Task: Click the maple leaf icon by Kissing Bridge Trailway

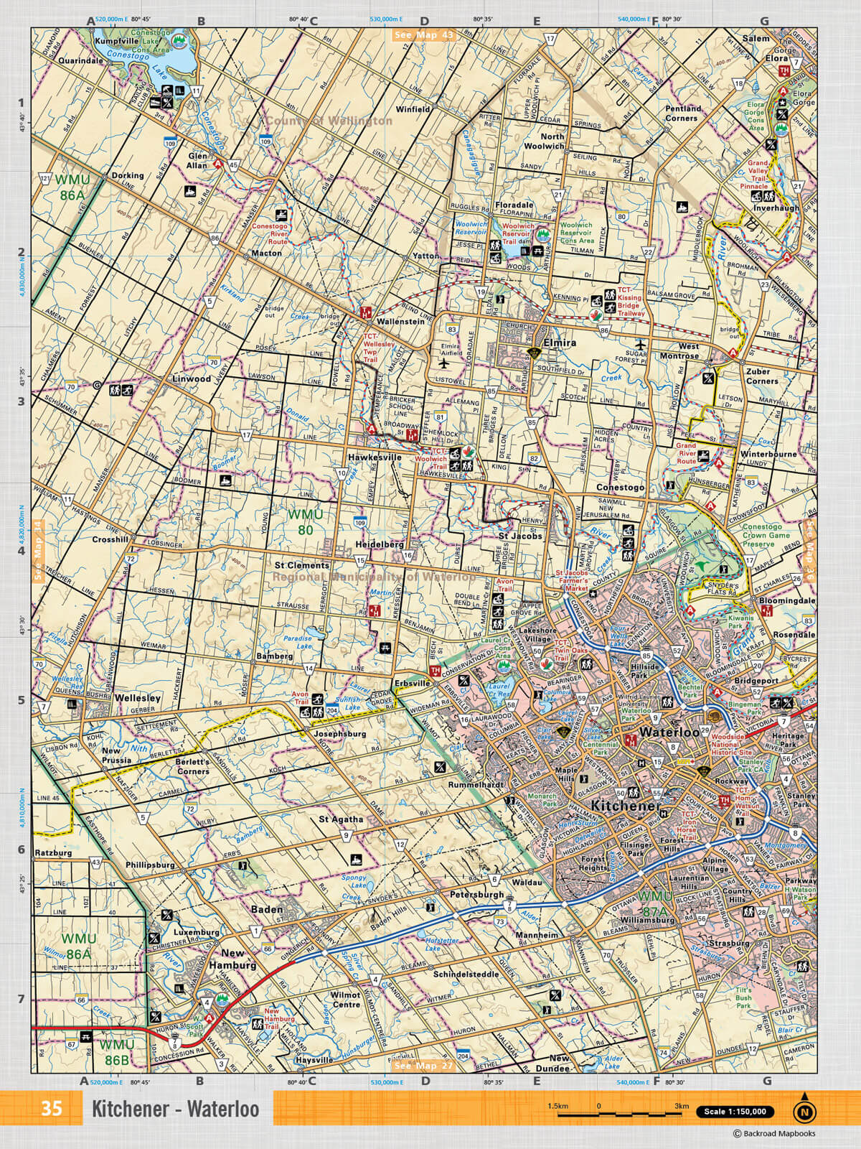Action: [x=595, y=315]
